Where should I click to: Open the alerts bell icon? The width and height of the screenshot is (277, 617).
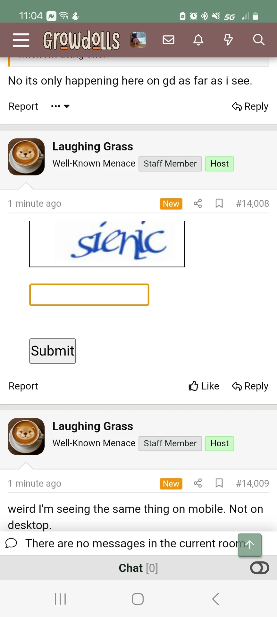click(x=198, y=40)
